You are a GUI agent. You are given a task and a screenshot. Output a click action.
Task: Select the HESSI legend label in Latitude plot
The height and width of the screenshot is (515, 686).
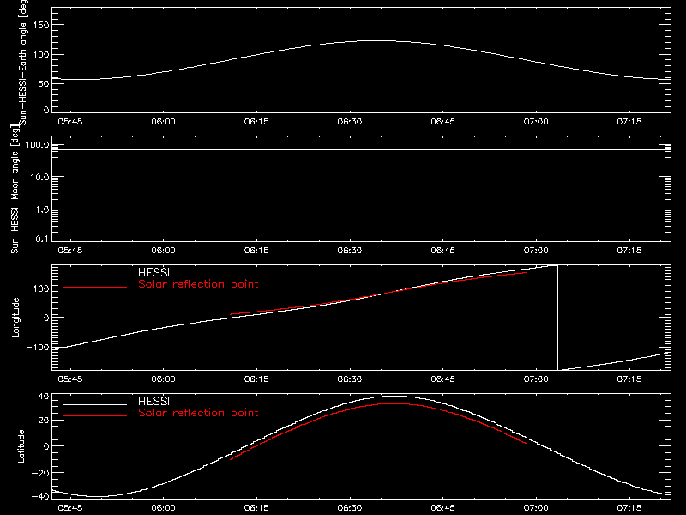[153, 401]
